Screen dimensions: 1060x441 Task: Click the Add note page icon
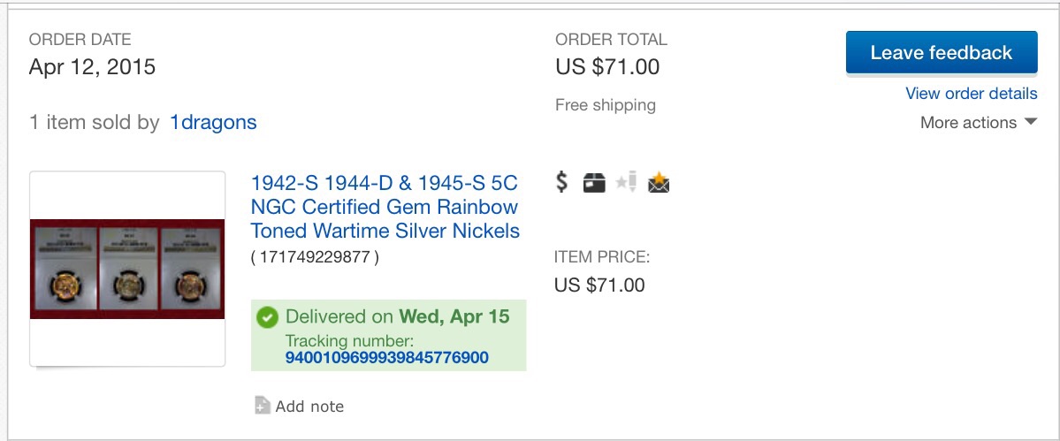[x=263, y=405]
